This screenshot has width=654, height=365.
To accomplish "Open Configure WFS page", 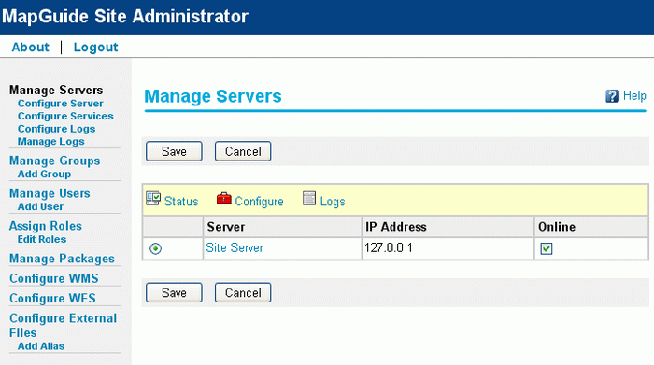I will pos(52,299).
